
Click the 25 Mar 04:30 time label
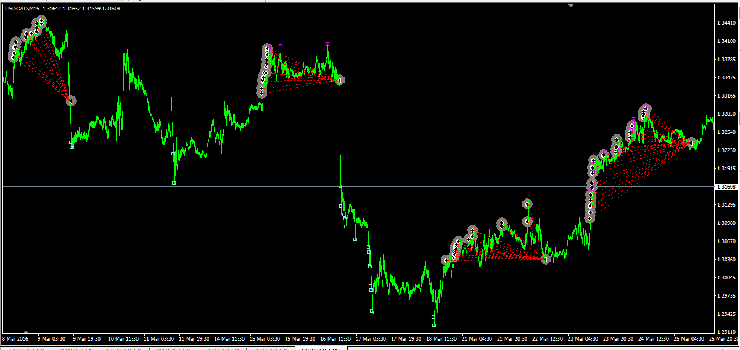click(x=689, y=339)
